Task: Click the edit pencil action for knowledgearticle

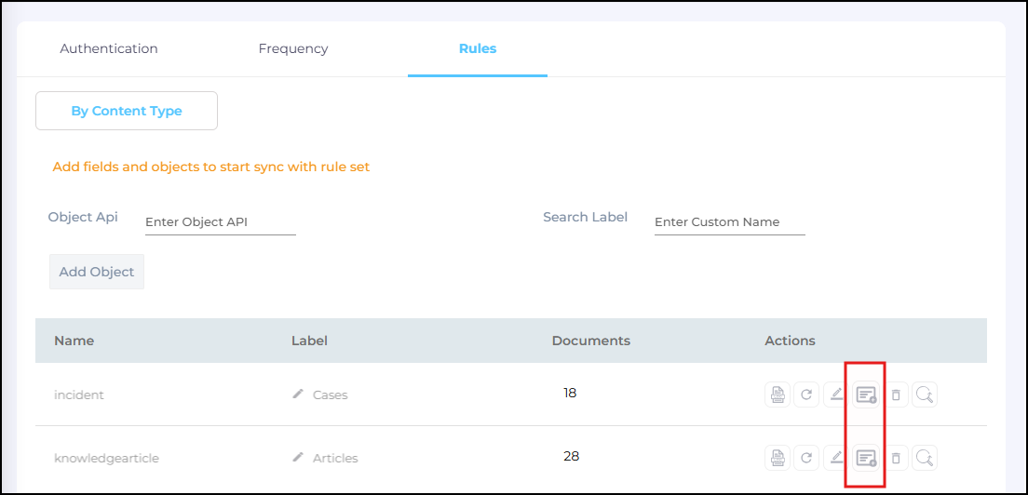Action: pyautogui.click(x=836, y=458)
